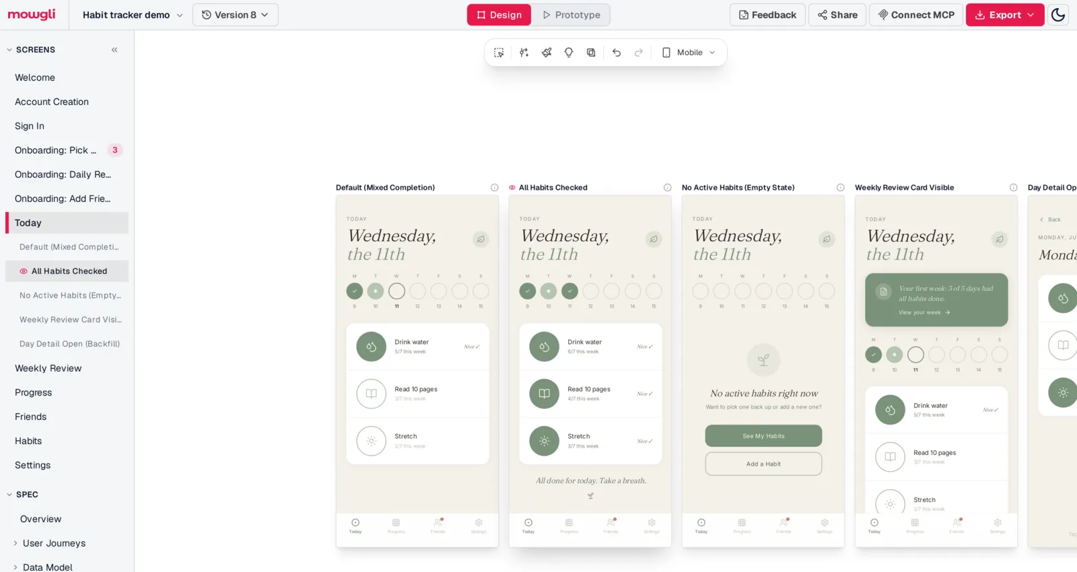Toggle dark mode with moon icon

pos(1058,15)
